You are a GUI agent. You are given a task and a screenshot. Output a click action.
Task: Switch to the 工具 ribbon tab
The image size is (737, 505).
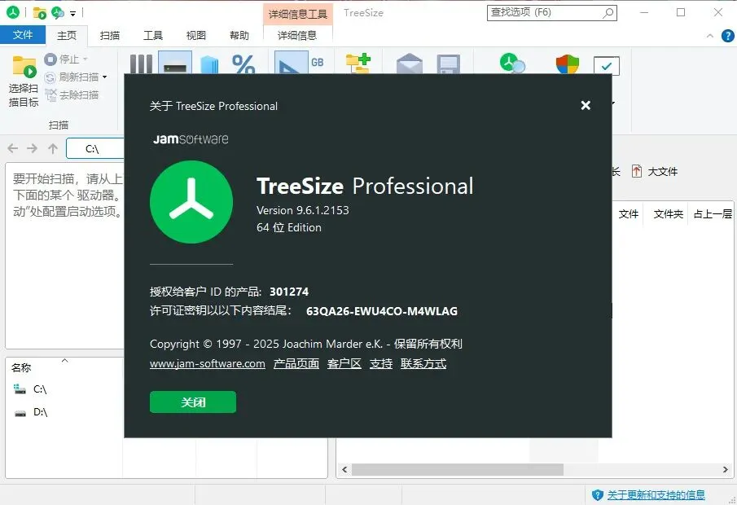click(x=153, y=35)
